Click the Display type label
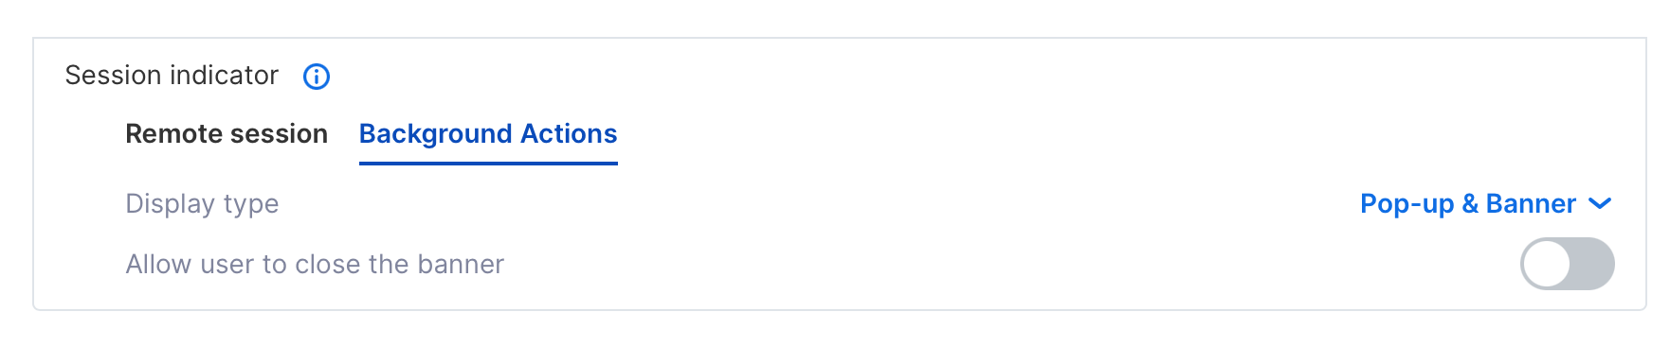Viewport: 1670px width, 346px height. pos(202,204)
